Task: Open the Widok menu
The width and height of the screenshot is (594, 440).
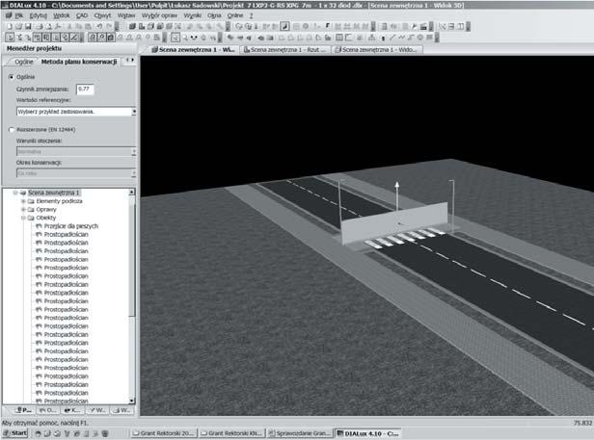Action: [62, 15]
